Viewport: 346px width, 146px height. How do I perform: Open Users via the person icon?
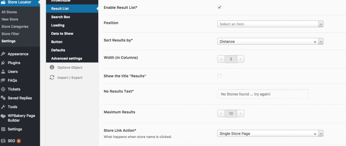point(3,71)
